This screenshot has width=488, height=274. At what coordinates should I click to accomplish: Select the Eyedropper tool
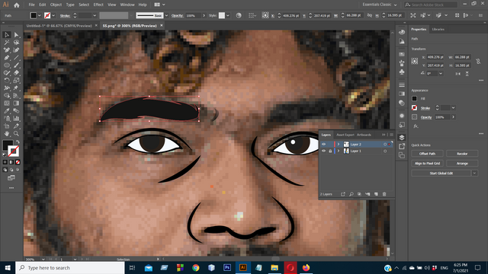coord(7,111)
